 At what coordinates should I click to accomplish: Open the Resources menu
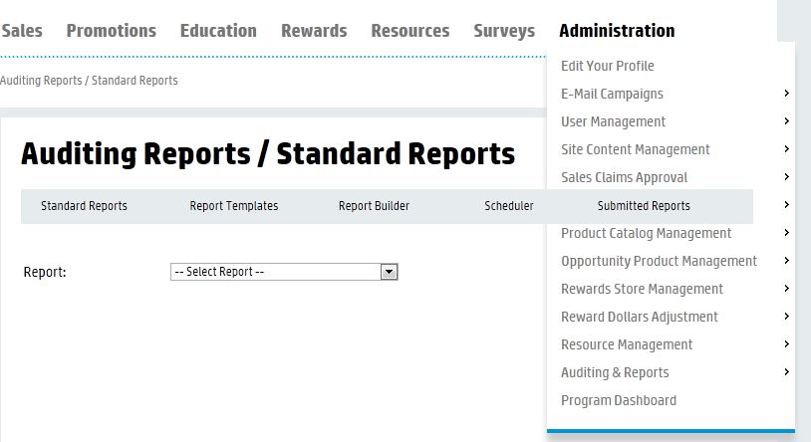(x=410, y=31)
